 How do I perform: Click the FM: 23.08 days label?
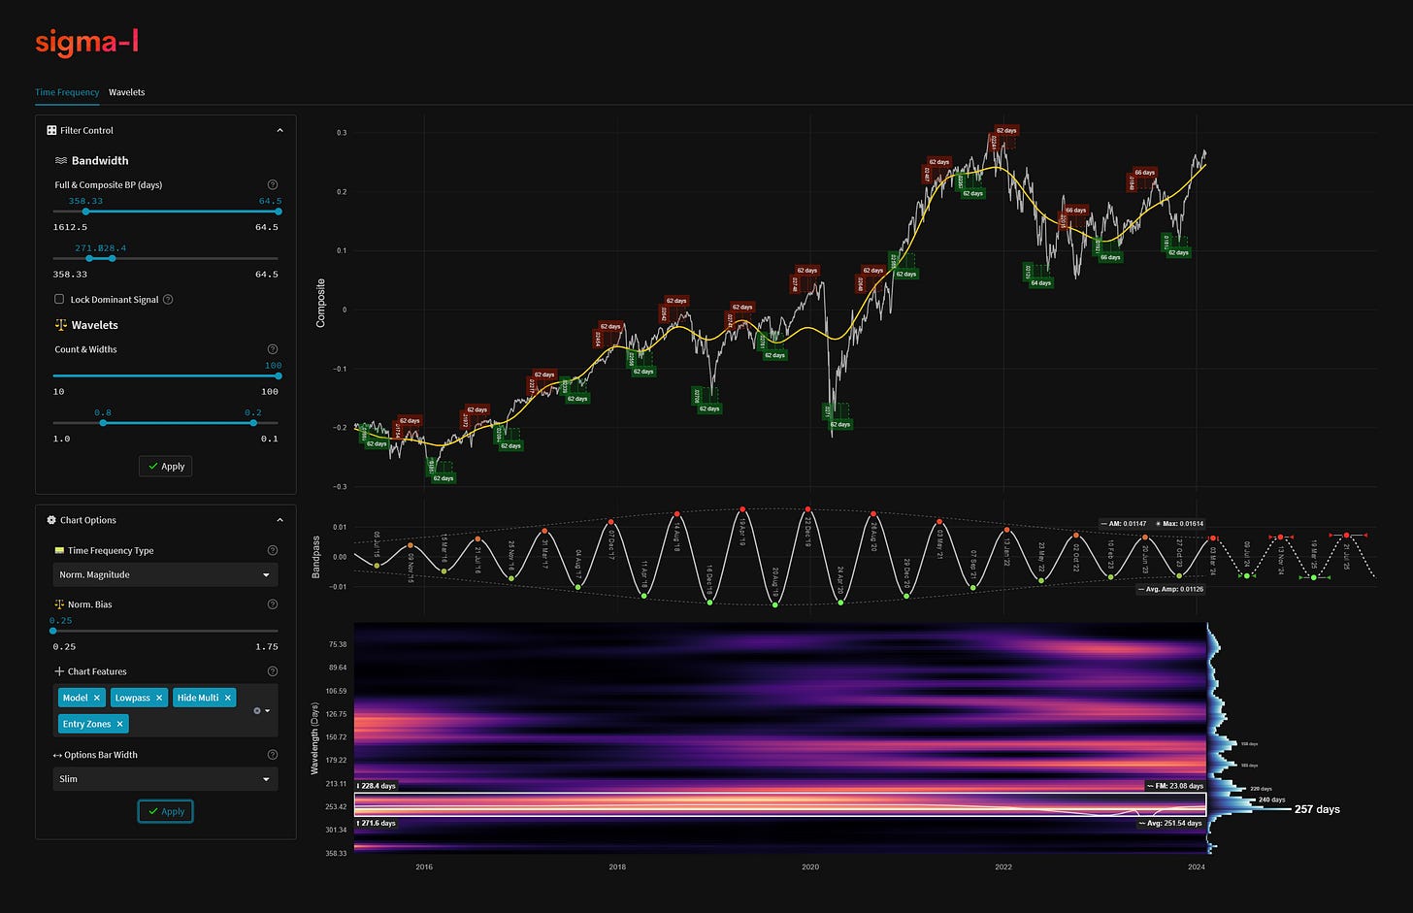pos(1175,786)
